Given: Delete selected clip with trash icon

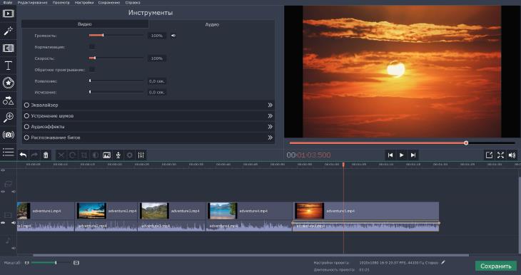Looking at the screenshot, I should pyautogui.click(x=46, y=155).
